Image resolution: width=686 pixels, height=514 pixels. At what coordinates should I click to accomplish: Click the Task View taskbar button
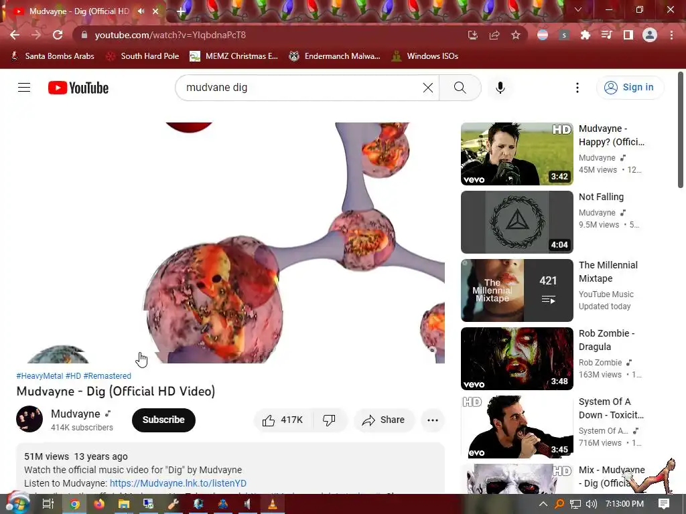pos(48,504)
